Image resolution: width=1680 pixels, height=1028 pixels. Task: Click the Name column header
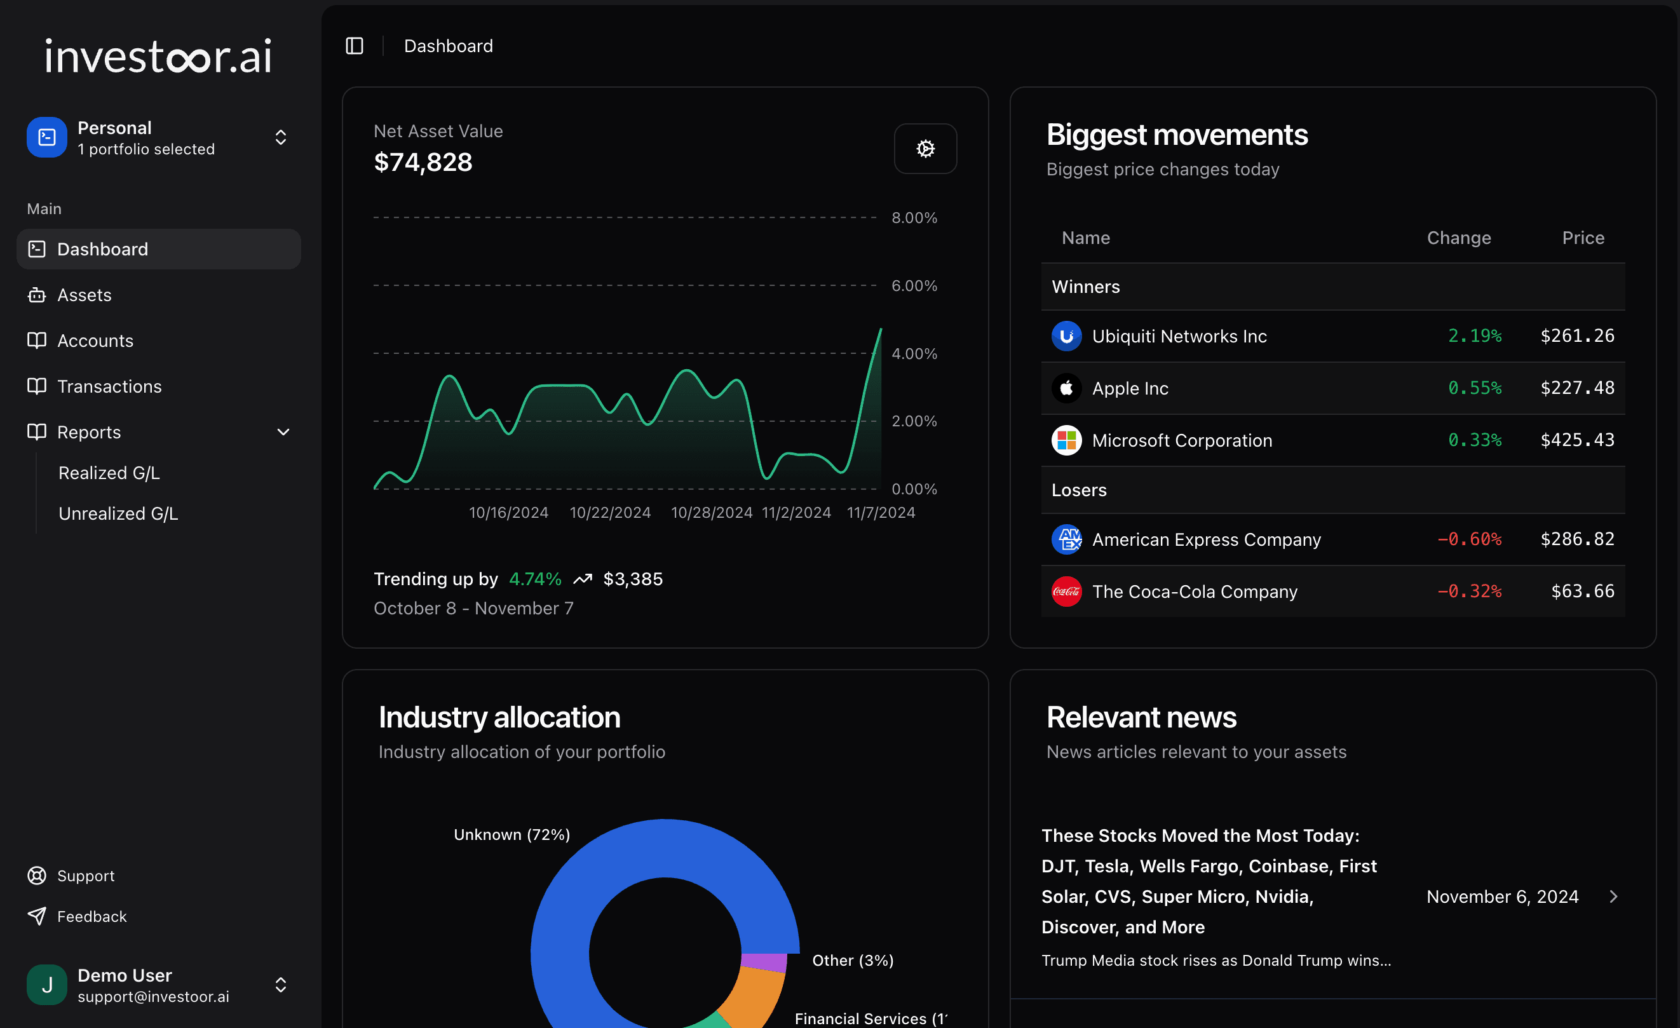1085,238
